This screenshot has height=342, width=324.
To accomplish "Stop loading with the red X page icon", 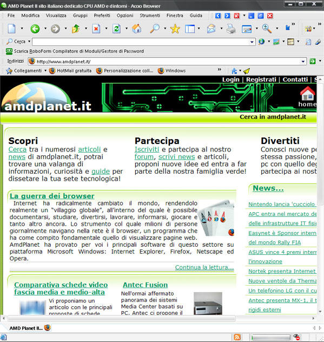I will point(96,29).
